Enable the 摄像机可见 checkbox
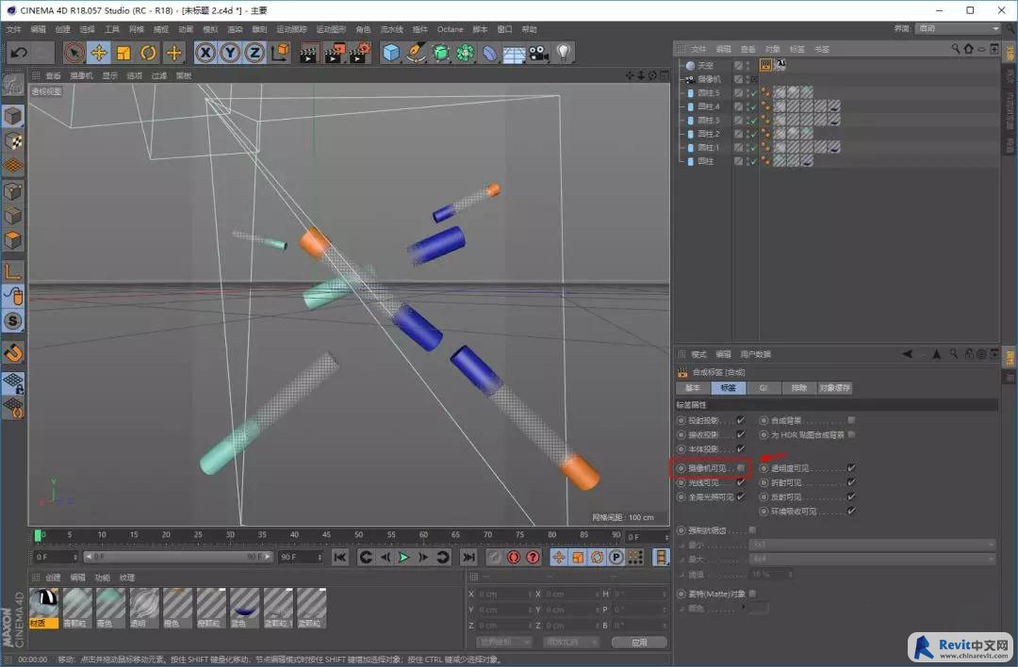Image resolution: width=1018 pixels, height=667 pixels. (x=741, y=468)
